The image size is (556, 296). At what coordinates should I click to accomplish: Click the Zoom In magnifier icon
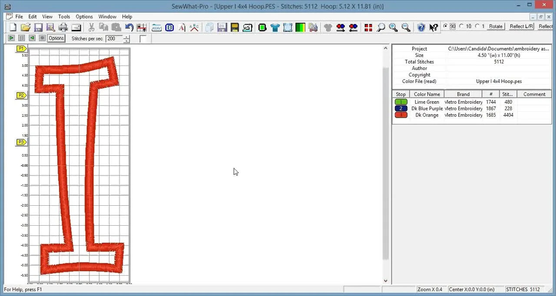[x=393, y=28]
